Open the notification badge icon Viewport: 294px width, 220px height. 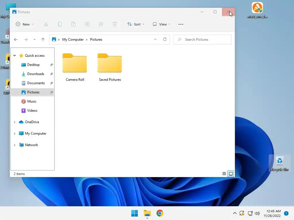point(286,213)
